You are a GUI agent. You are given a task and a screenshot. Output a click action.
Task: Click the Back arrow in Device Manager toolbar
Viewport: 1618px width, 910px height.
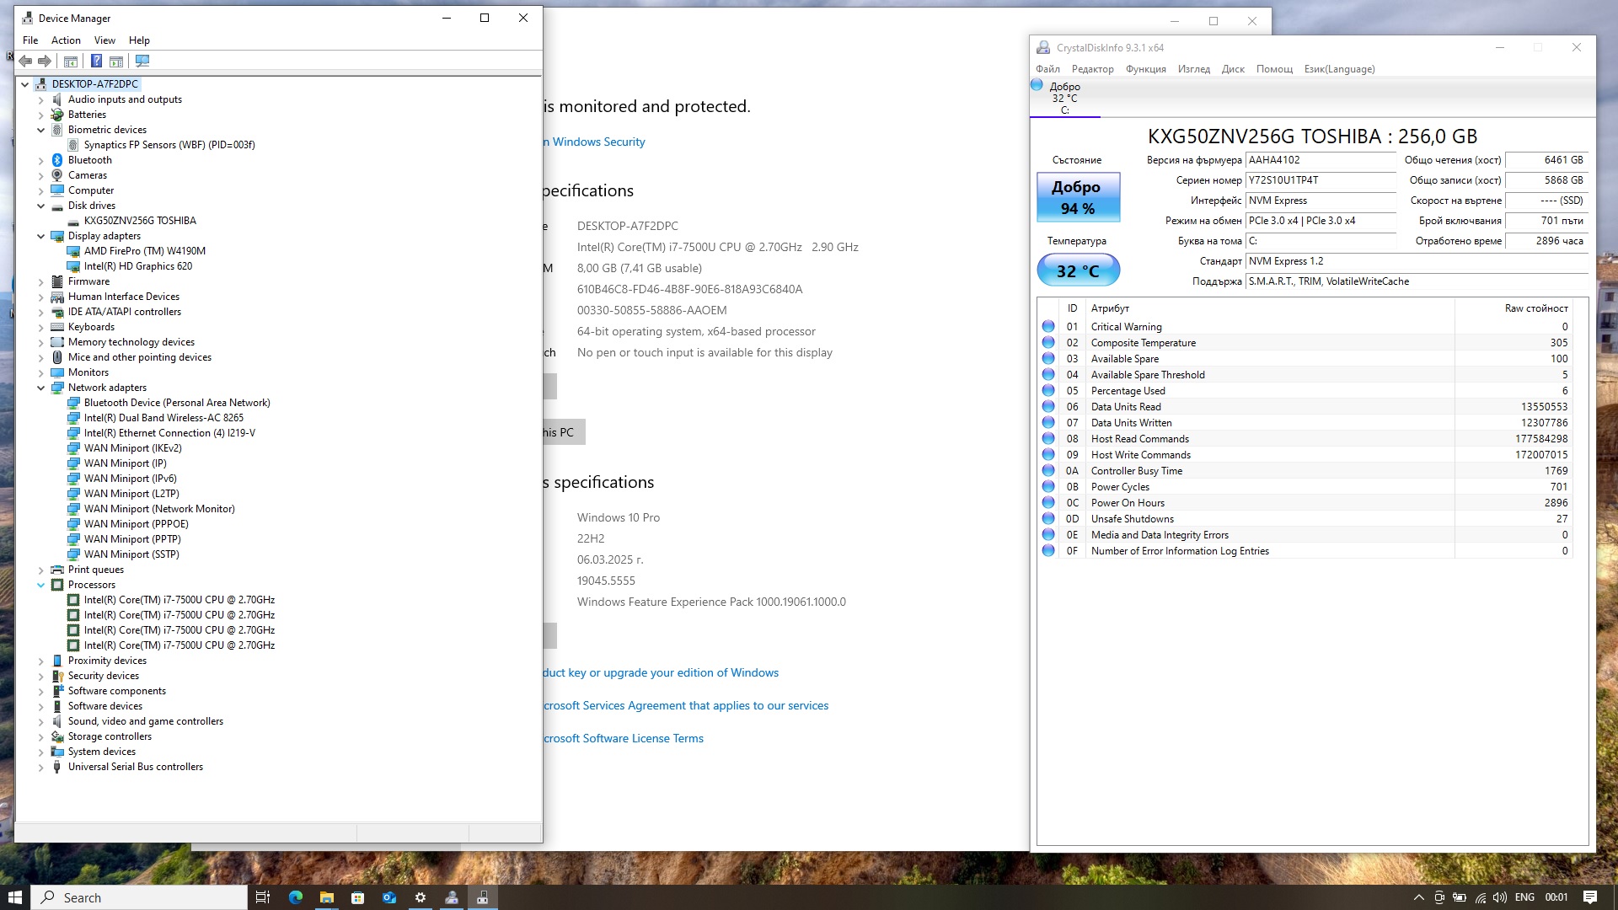pos(25,61)
